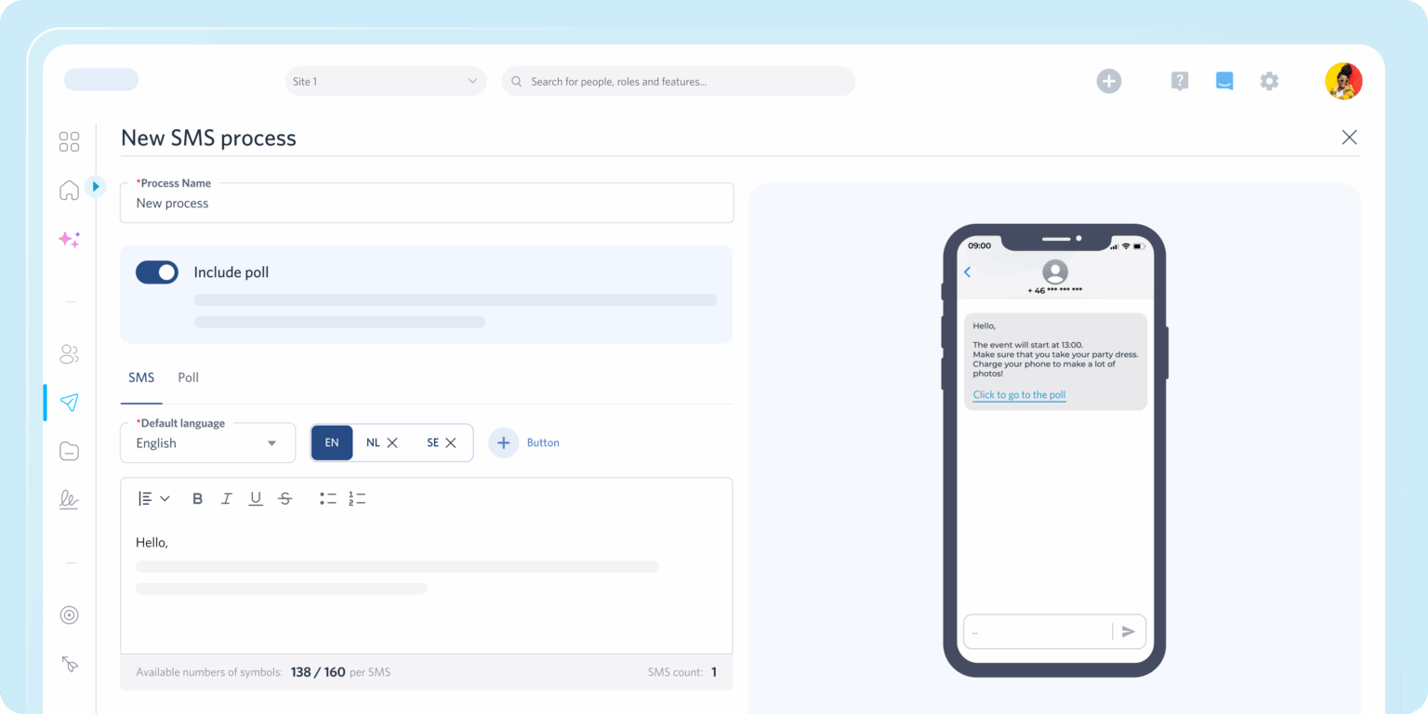Click the plus Button to add button
This screenshot has height=714, width=1428.
point(503,443)
